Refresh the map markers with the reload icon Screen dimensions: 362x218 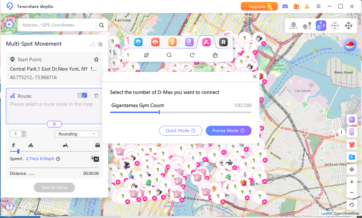[x=192, y=55]
